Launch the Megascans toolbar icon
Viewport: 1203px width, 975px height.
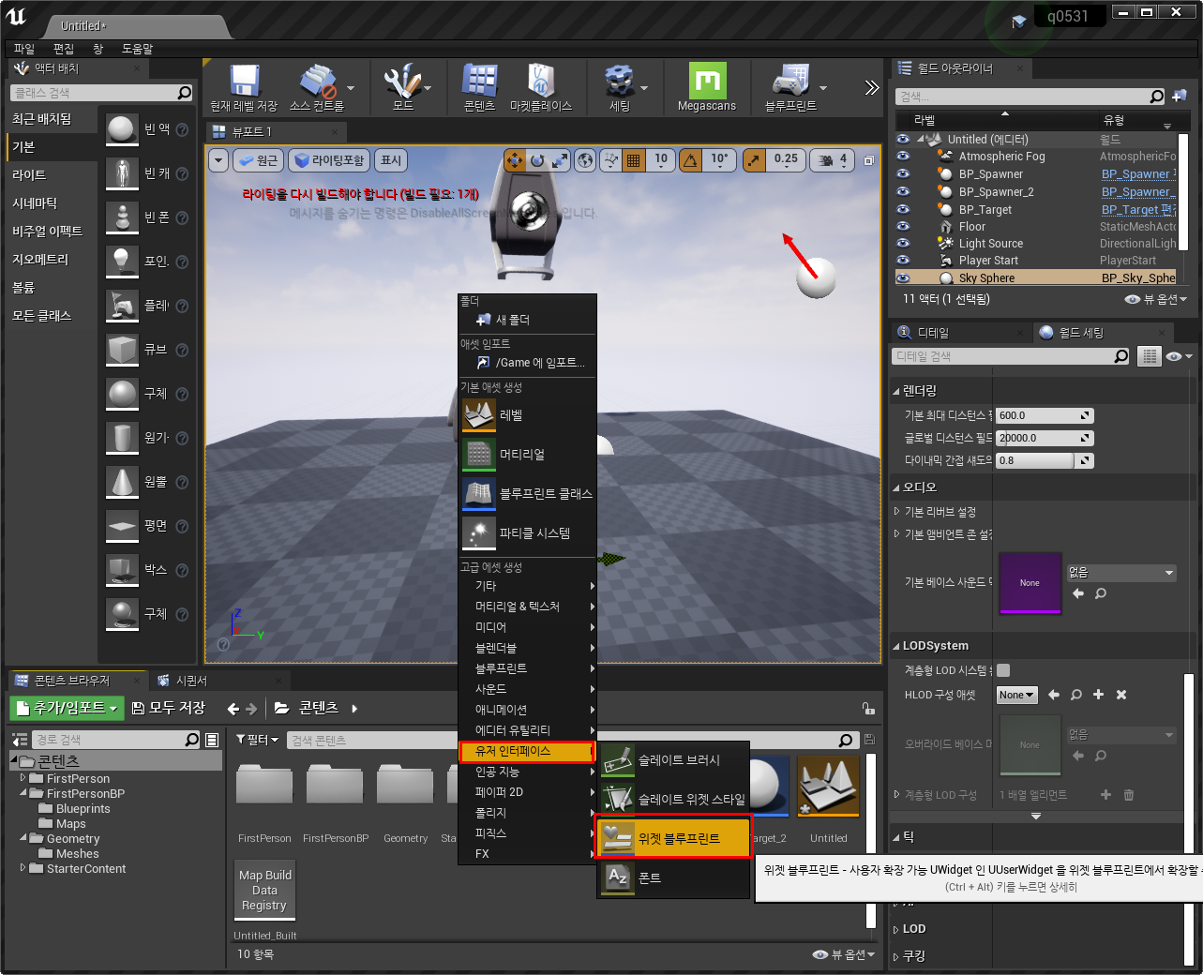707,81
